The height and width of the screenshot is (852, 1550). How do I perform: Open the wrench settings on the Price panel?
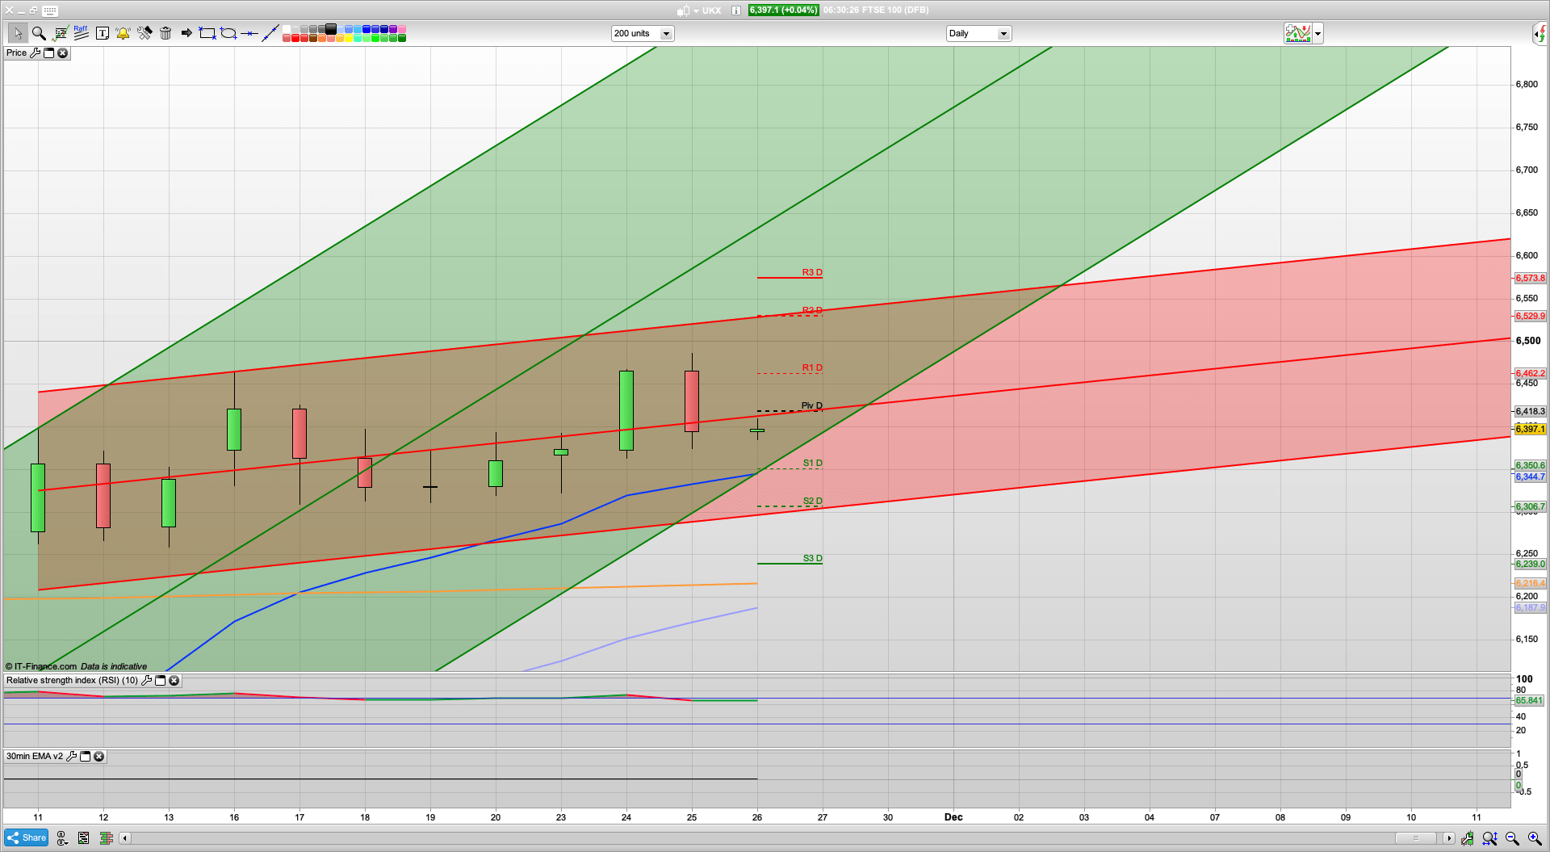tap(36, 52)
